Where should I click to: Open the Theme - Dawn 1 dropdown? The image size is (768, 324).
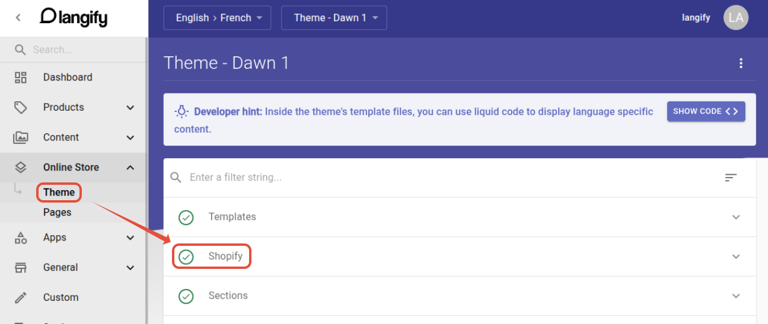coord(334,18)
